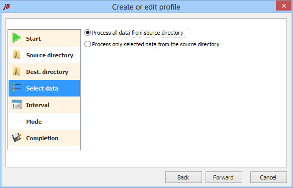
Task: Open the Interval step label
Action: point(38,105)
